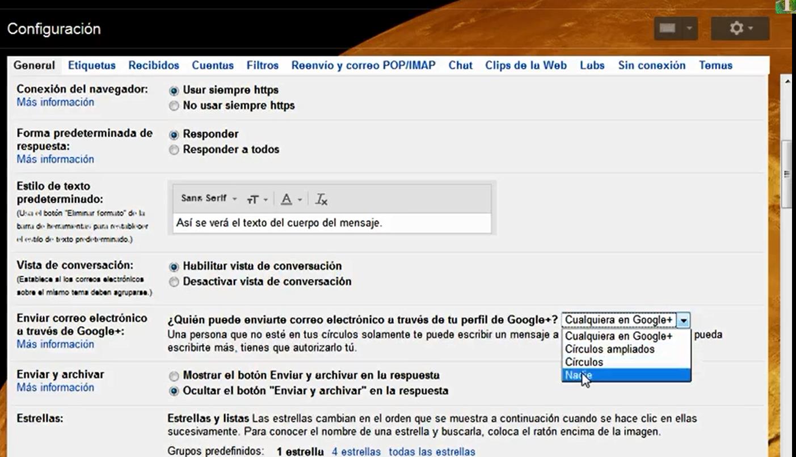Switch to the Etiquetas tab
This screenshot has height=457, width=796.
tap(92, 65)
